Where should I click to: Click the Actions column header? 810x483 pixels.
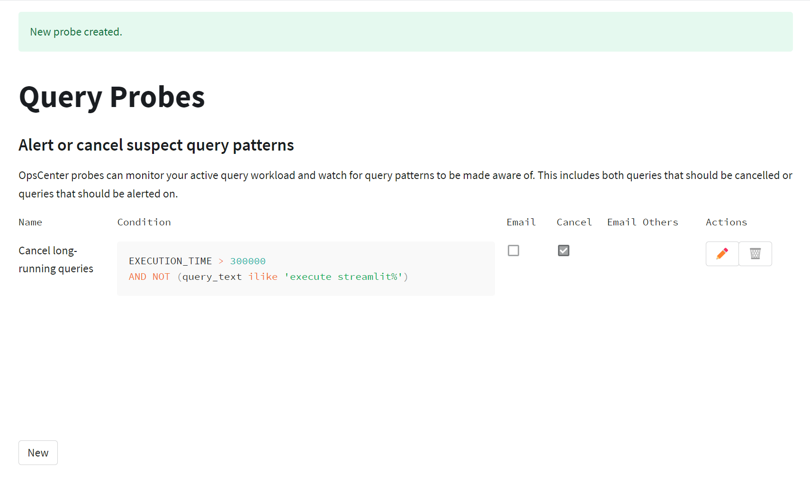726,222
